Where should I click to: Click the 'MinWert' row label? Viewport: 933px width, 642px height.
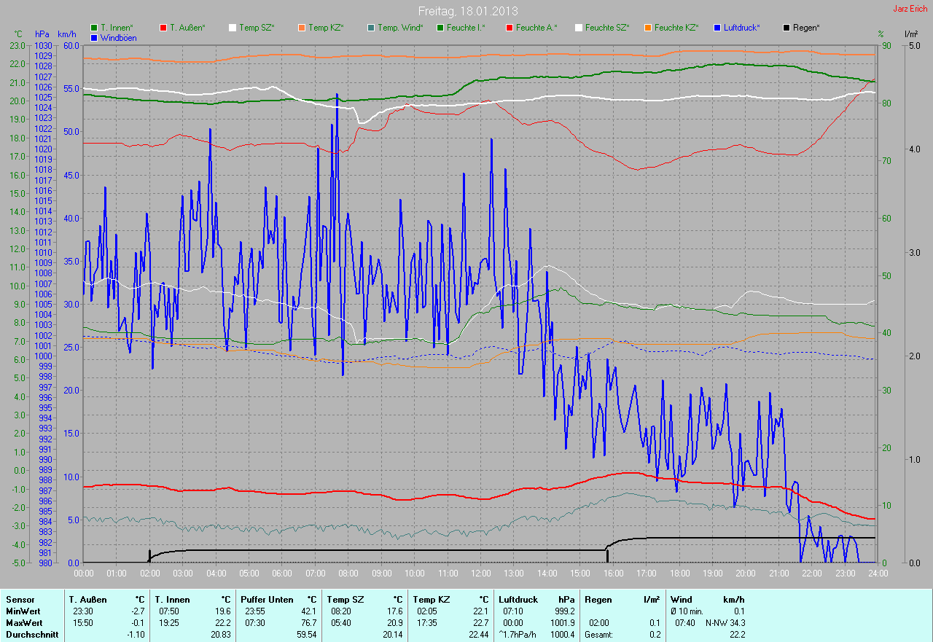pos(23,611)
